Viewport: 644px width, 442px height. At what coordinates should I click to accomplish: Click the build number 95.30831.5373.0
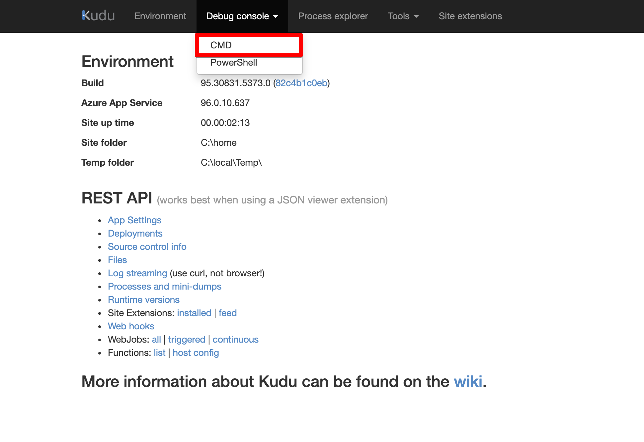236,83
